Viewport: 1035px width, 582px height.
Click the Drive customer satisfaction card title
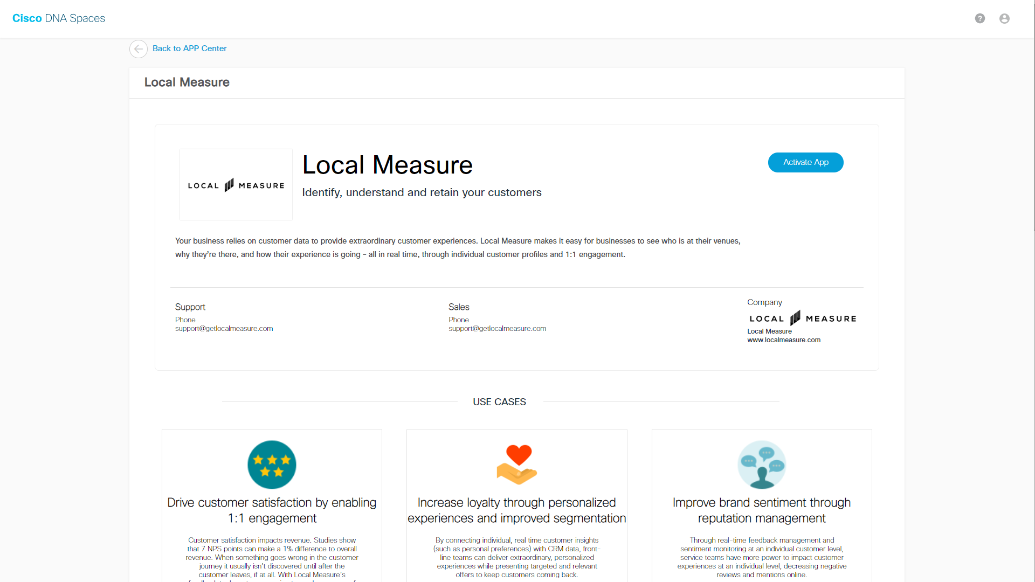(272, 510)
